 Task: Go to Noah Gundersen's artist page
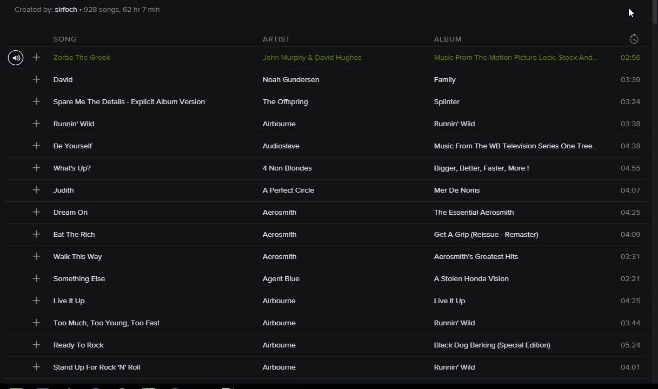291,79
